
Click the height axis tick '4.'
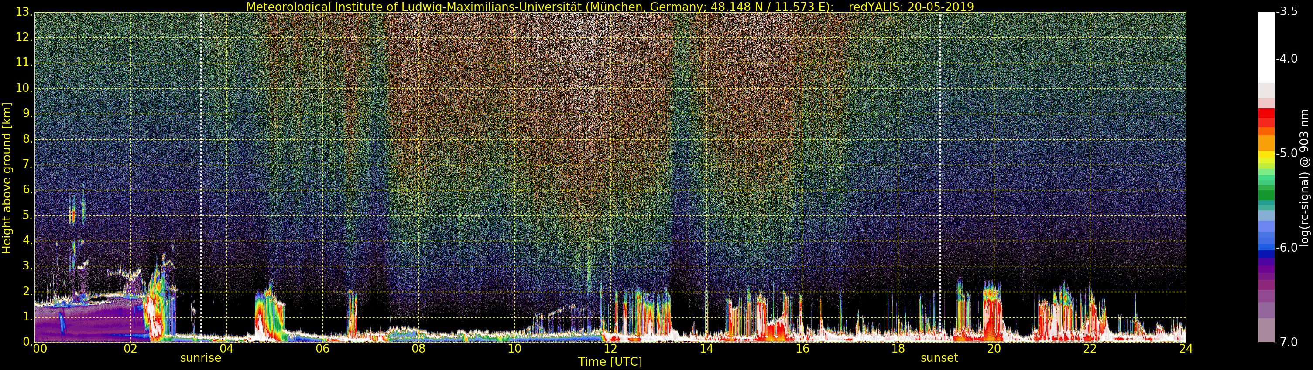[x=28, y=241]
